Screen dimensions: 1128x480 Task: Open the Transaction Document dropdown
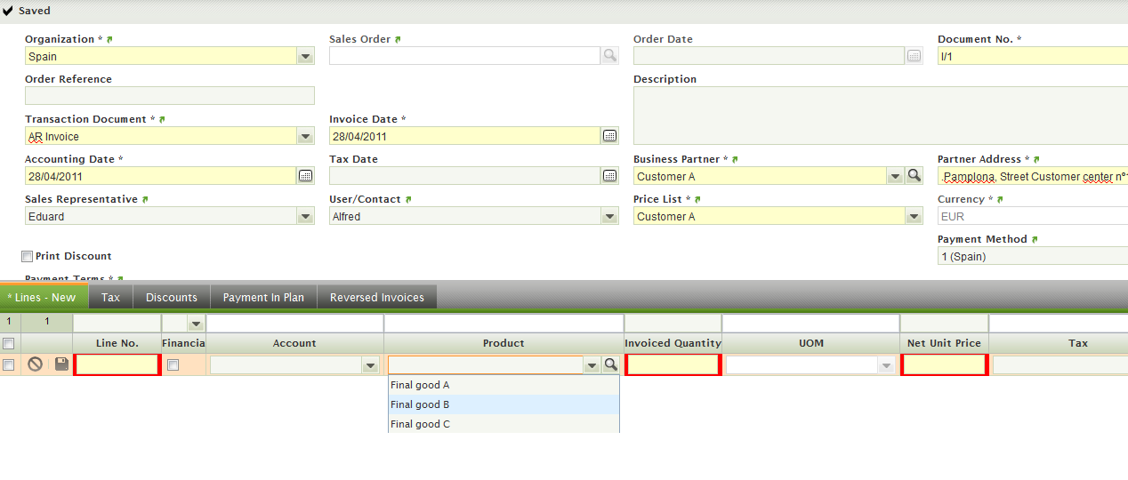305,136
